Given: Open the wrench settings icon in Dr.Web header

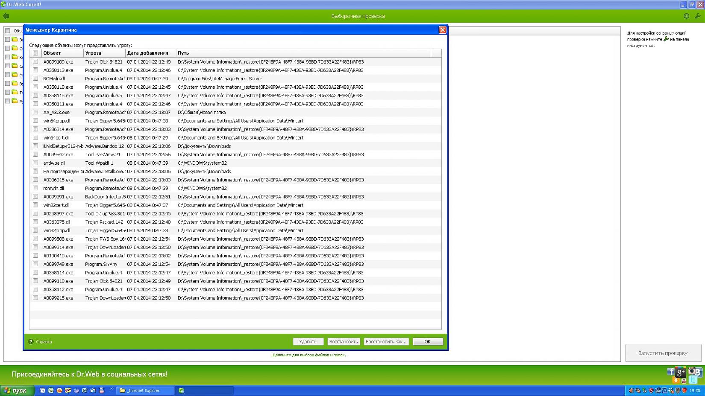Looking at the screenshot, I should (x=698, y=16).
